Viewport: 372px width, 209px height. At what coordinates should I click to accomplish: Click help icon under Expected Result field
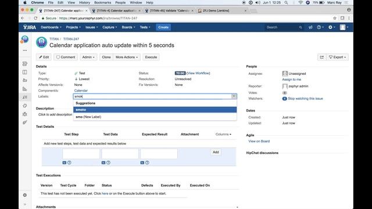[x=147, y=163]
